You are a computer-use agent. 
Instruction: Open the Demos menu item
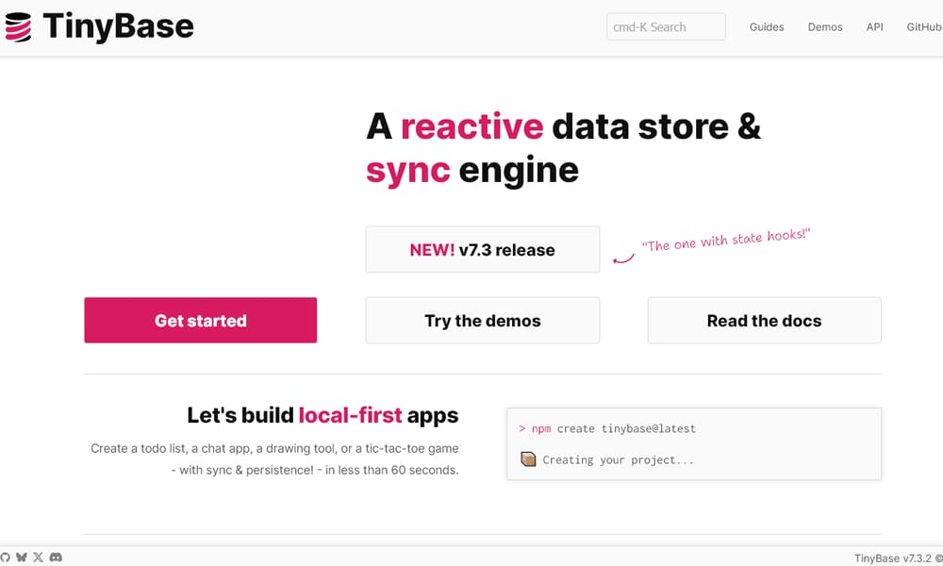coord(825,26)
